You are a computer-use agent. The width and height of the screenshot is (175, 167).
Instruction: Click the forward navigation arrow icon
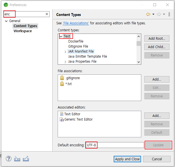point(159,14)
